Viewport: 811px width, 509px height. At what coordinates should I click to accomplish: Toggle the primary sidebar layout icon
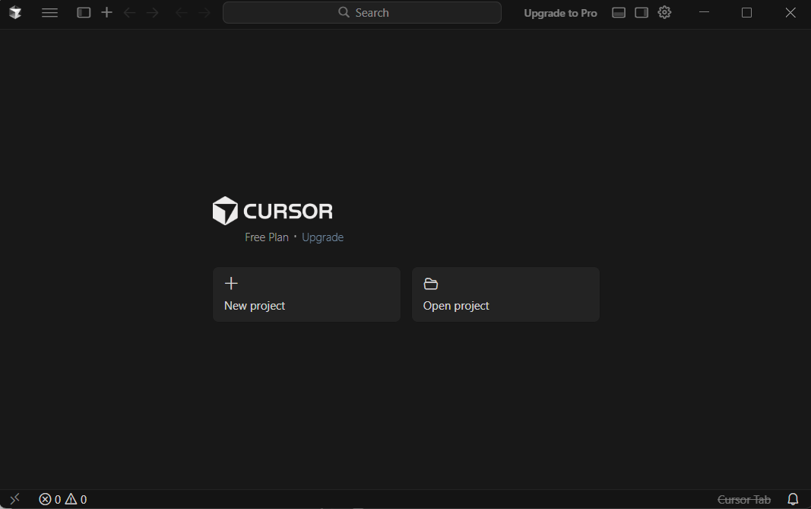(84, 12)
